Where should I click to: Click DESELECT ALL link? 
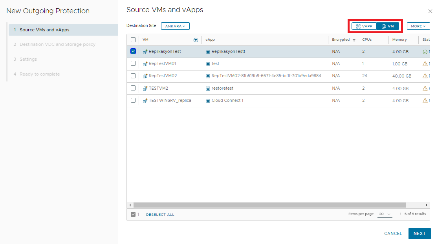point(160,215)
